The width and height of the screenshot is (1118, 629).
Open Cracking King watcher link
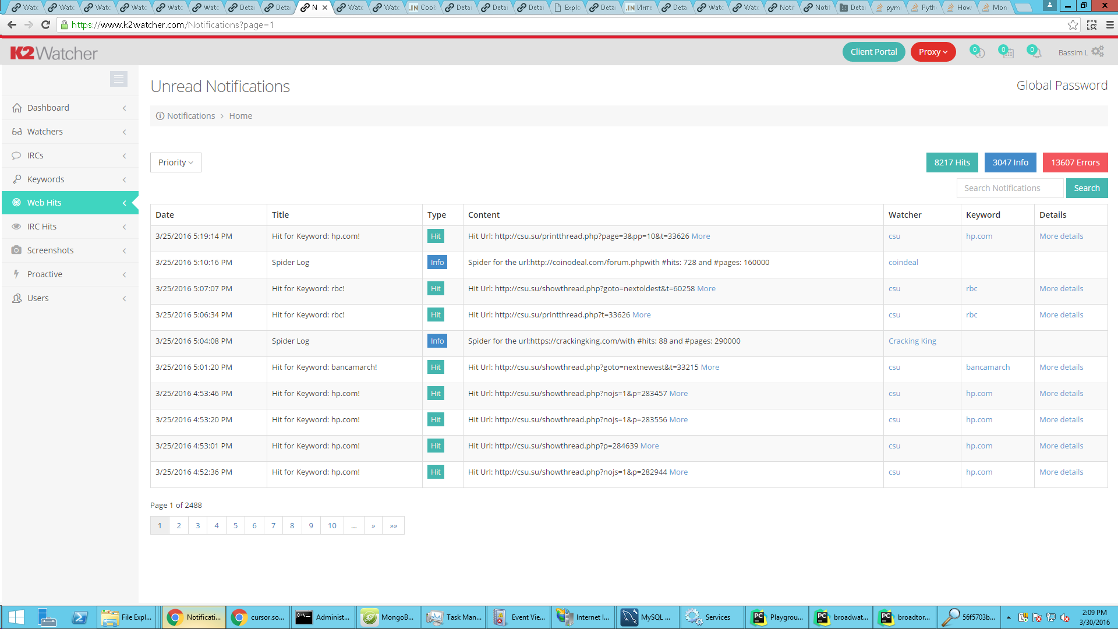tap(912, 341)
